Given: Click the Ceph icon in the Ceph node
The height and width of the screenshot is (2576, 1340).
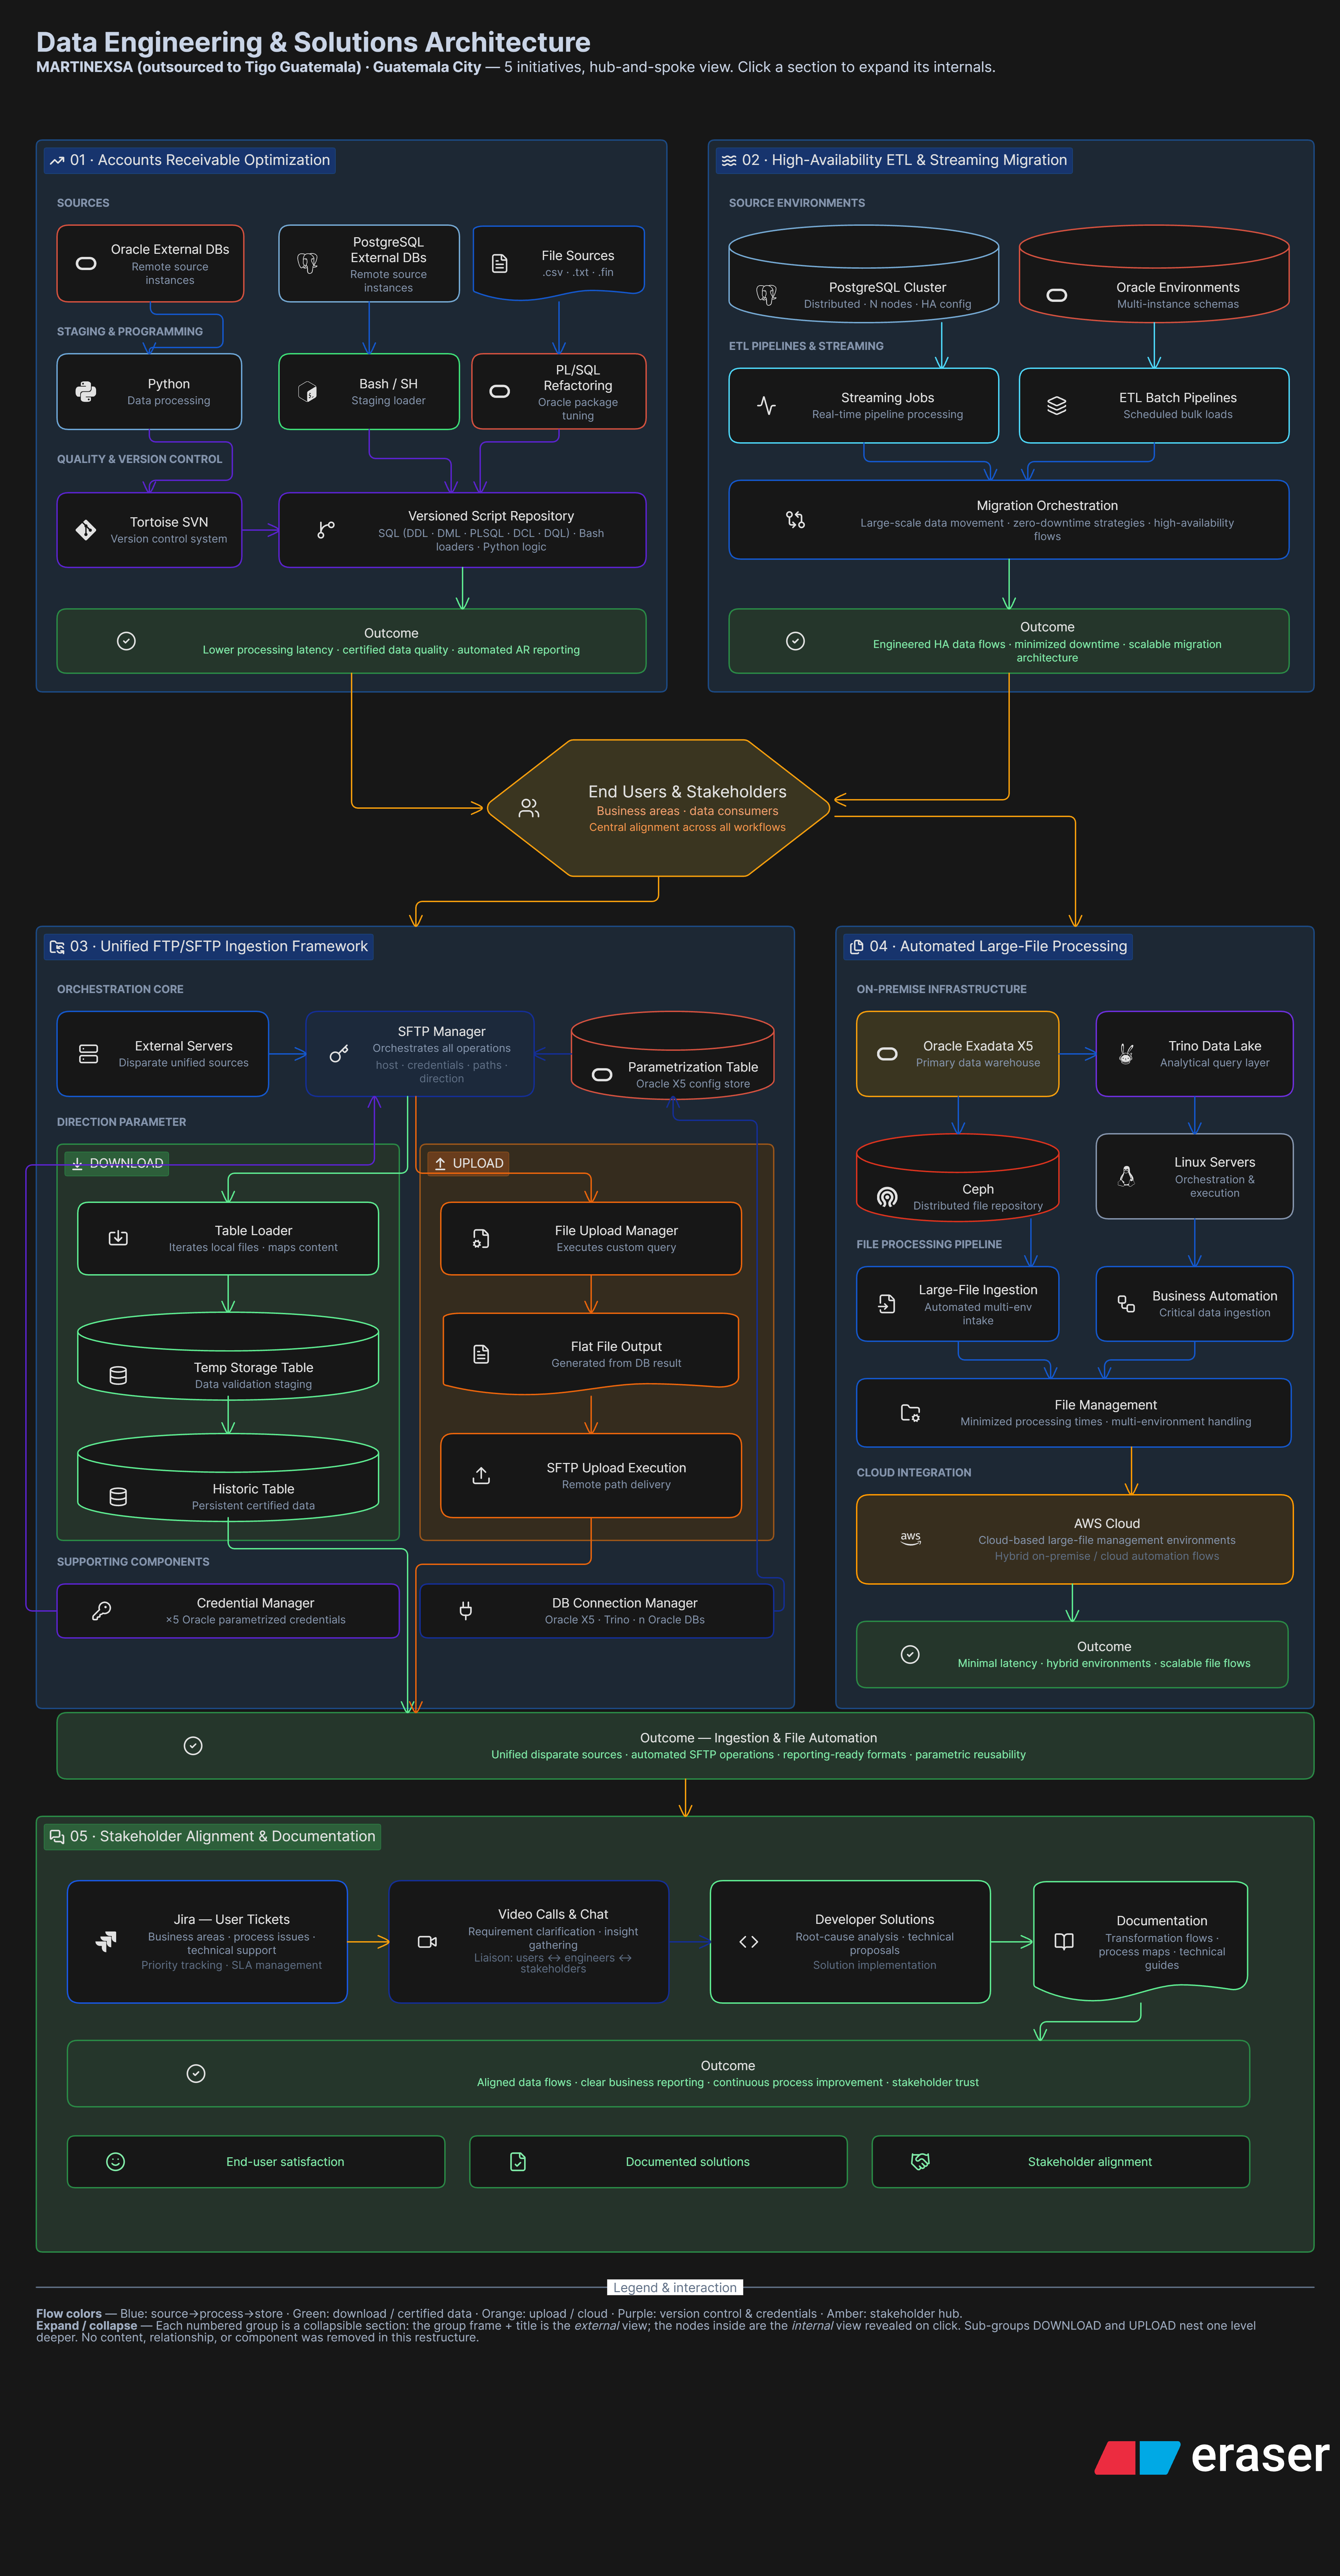Looking at the screenshot, I should pyautogui.click(x=887, y=1197).
